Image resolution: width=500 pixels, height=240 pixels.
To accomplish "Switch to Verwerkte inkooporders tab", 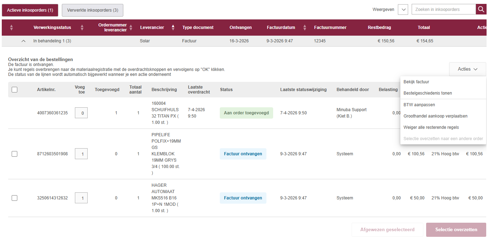I will 93,10.
